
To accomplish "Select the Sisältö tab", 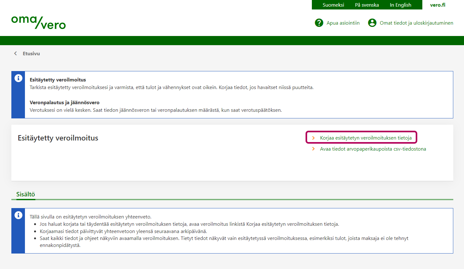I will [26, 194].
